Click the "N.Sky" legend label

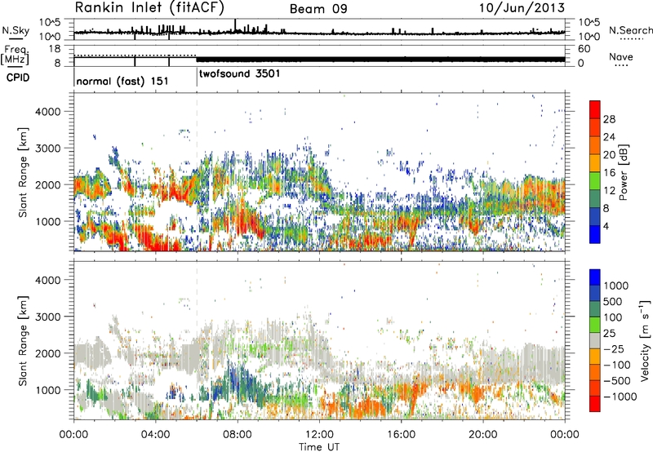[15, 30]
